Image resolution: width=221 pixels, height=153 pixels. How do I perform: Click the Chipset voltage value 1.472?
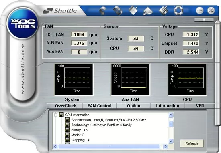click(x=191, y=43)
